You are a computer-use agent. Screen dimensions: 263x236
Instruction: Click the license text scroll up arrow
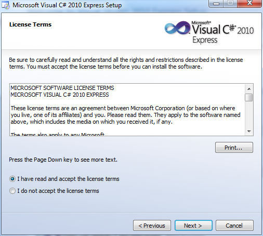point(249,89)
